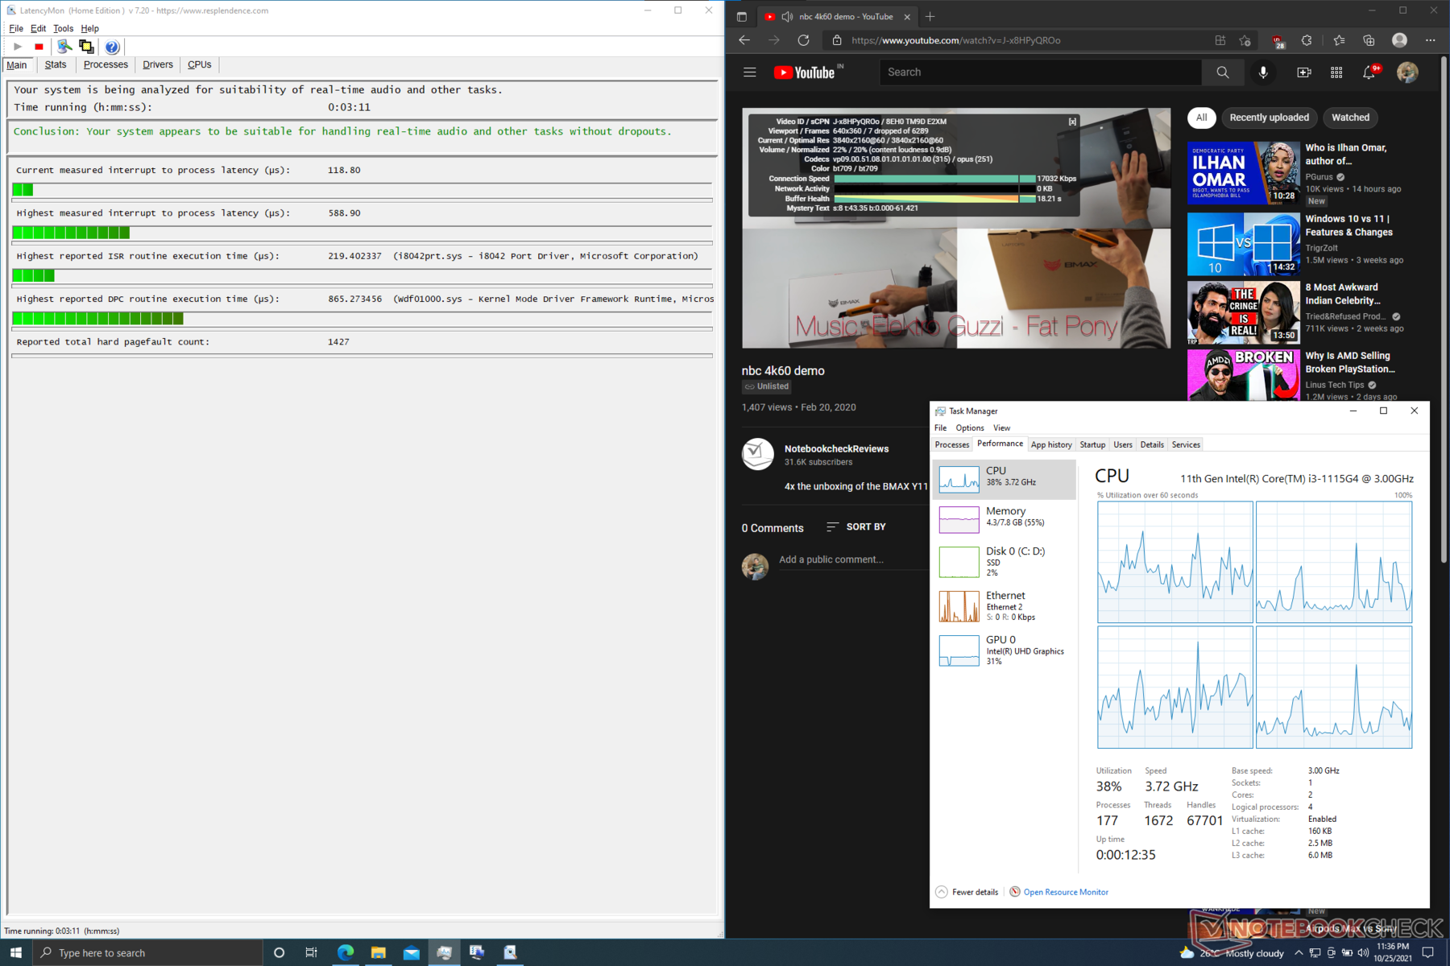1450x966 pixels.
Task: Open Task Manager Options menu
Action: pos(970,428)
